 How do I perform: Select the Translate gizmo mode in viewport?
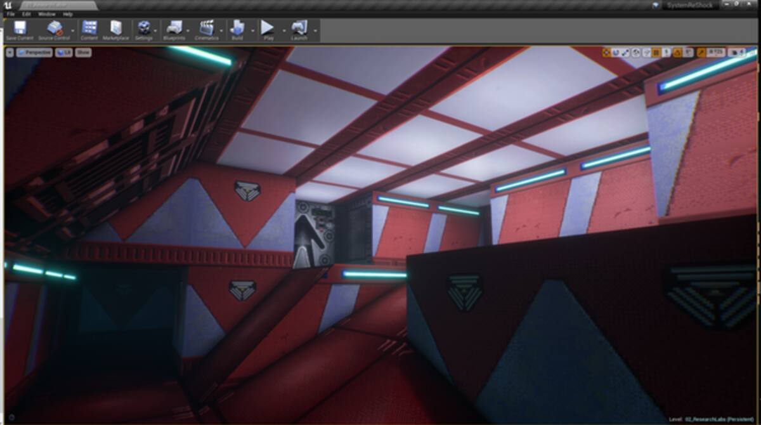pyautogui.click(x=607, y=53)
